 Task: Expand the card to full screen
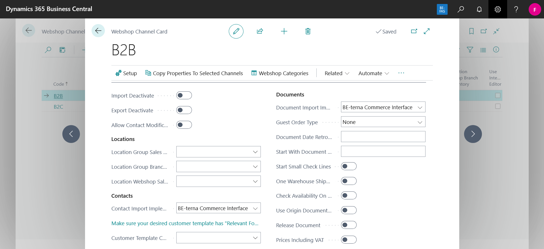(427, 31)
